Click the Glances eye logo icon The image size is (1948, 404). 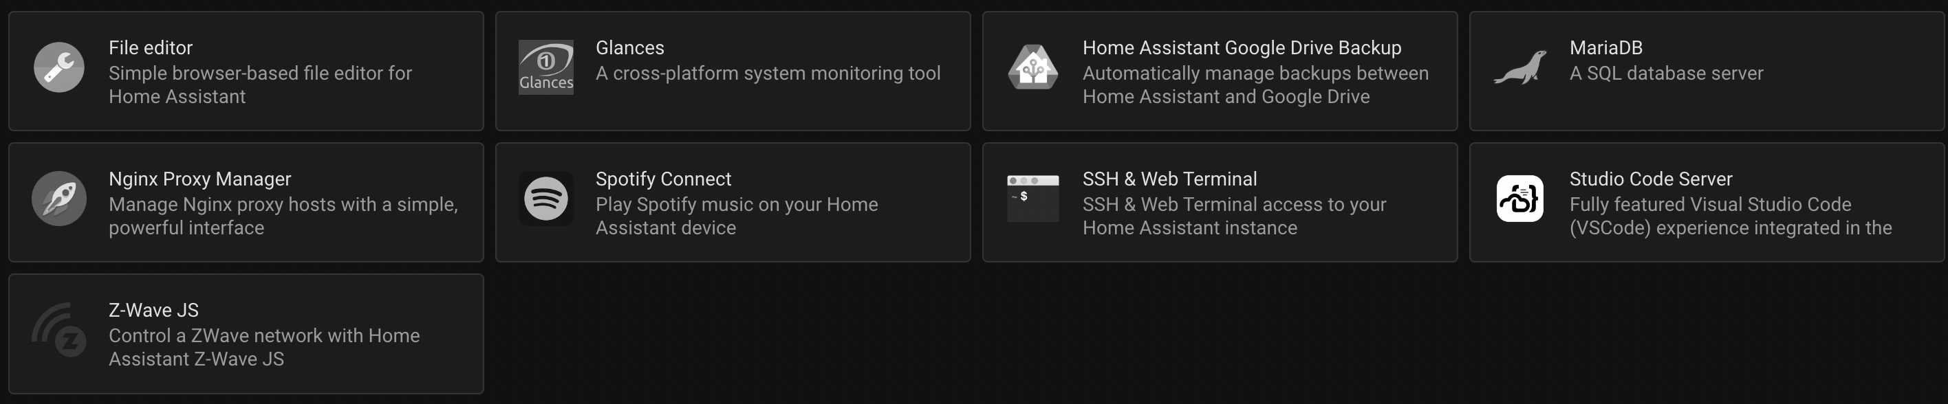click(546, 67)
